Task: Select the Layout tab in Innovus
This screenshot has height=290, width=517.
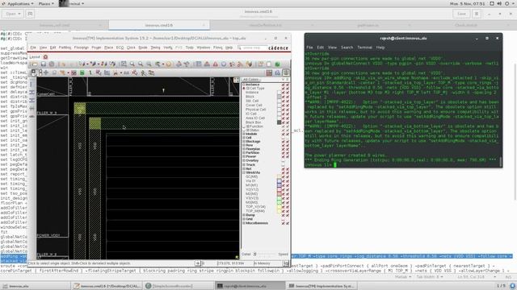Action: (x=35, y=57)
